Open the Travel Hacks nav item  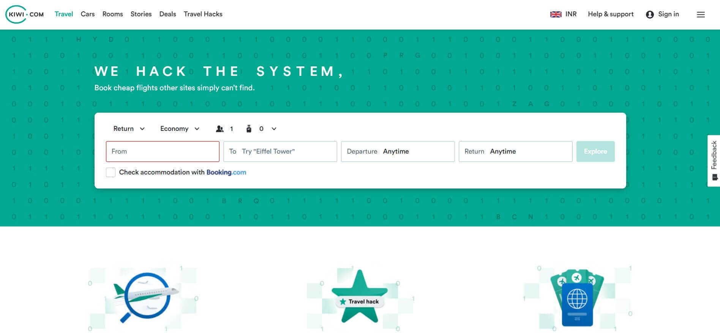point(203,14)
